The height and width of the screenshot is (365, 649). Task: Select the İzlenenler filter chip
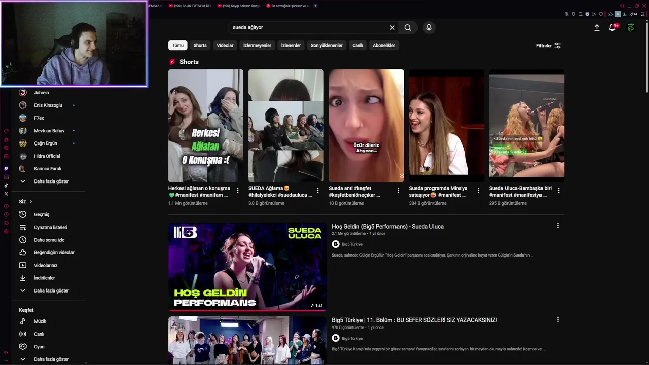[x=291, y=45]
